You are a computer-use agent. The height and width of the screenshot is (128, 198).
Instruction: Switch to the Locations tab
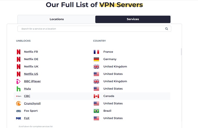[x=57, y=19]
